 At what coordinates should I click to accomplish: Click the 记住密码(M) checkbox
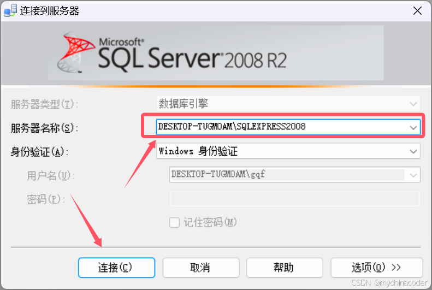[174, 222]
